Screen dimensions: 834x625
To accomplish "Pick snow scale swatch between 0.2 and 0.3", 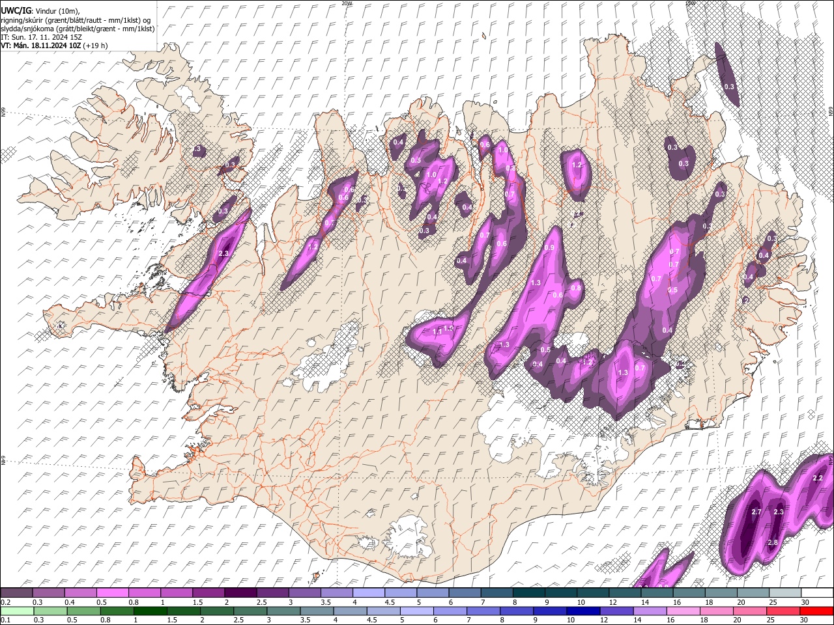I will point(16,593).
